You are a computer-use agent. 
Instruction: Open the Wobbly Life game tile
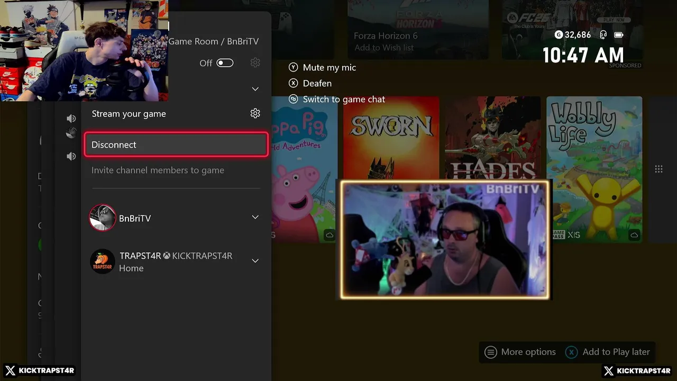point(594,169)
